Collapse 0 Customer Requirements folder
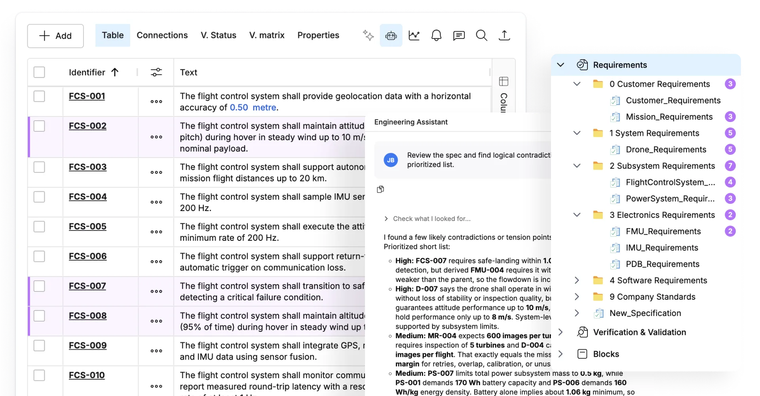 (577, 84)
